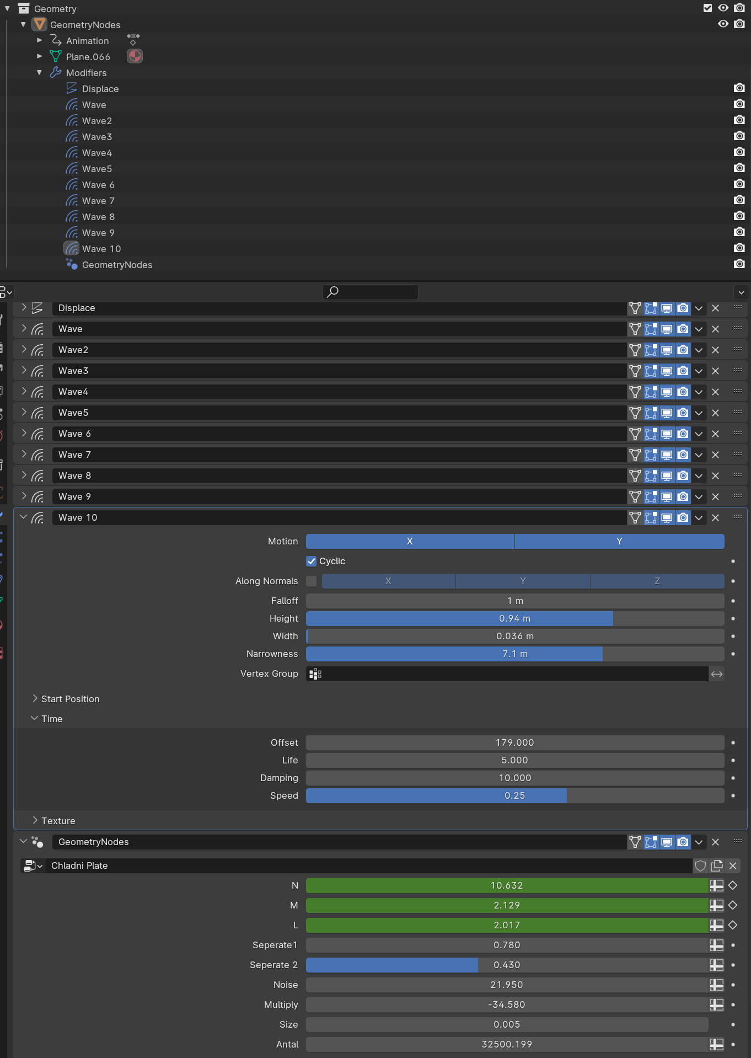751x1058 pixels.
Task: Adjust the Speed slider
Action: [x=515, y=795]
